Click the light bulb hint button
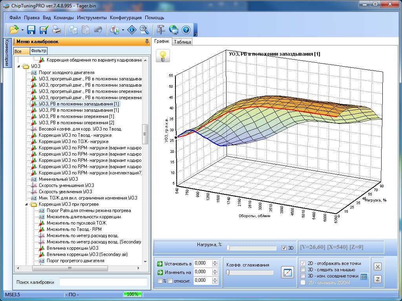The height and width of the screenshot is (301, 402). pyautogui.click(x=163, y=56)
